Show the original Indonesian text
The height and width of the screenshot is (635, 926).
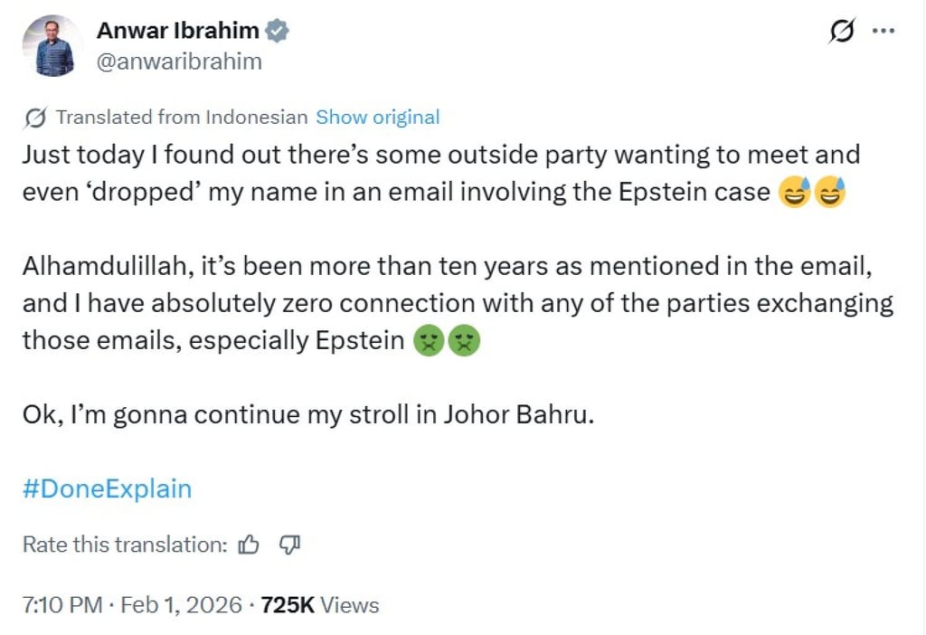pyautogui.click(x=377, y=117)
